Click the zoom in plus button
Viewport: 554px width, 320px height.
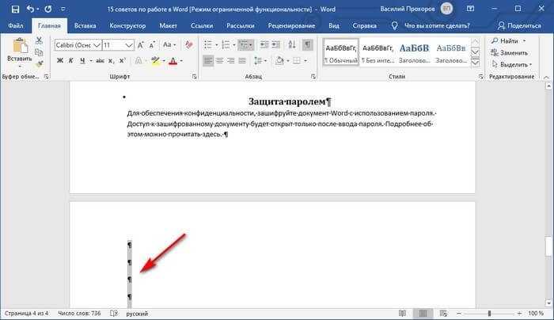[x=519, y=314]
